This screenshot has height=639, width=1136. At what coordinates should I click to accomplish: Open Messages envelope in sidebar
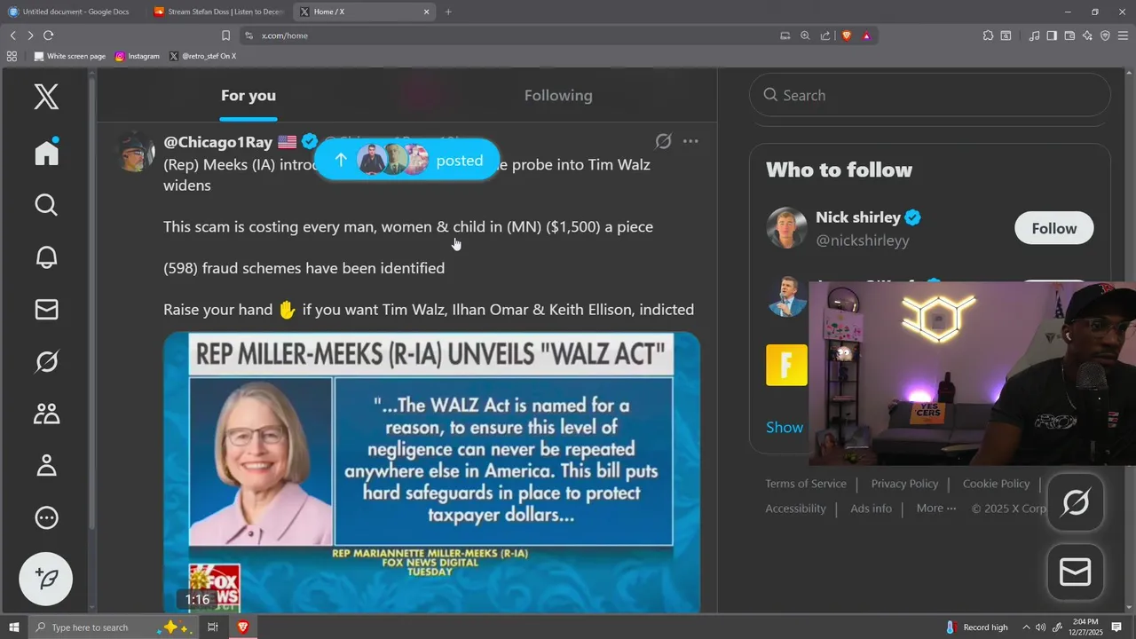click(46, 309)
